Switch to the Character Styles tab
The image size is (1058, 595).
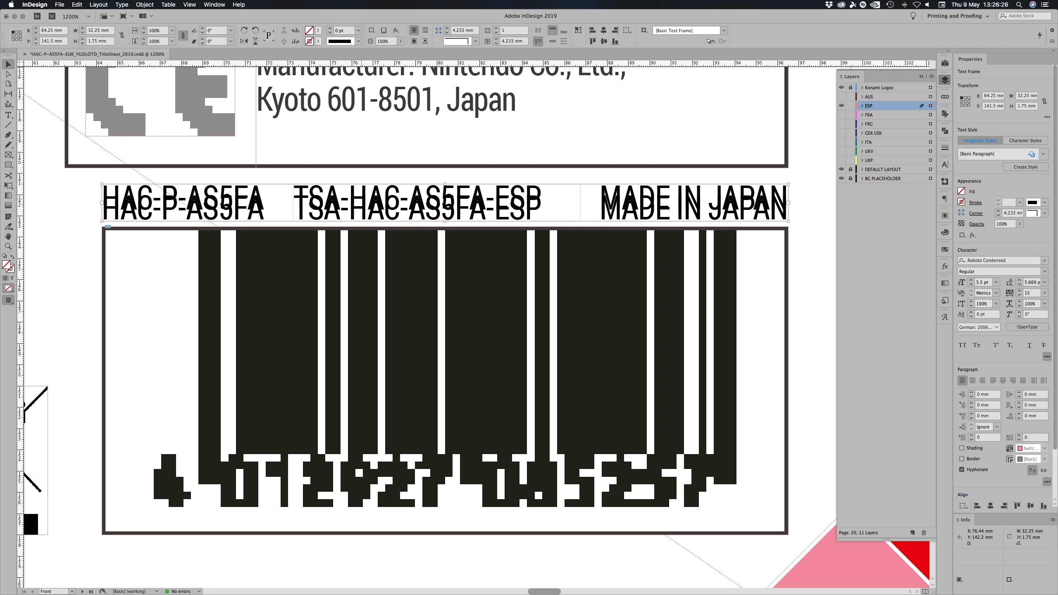coord(1025,140)
